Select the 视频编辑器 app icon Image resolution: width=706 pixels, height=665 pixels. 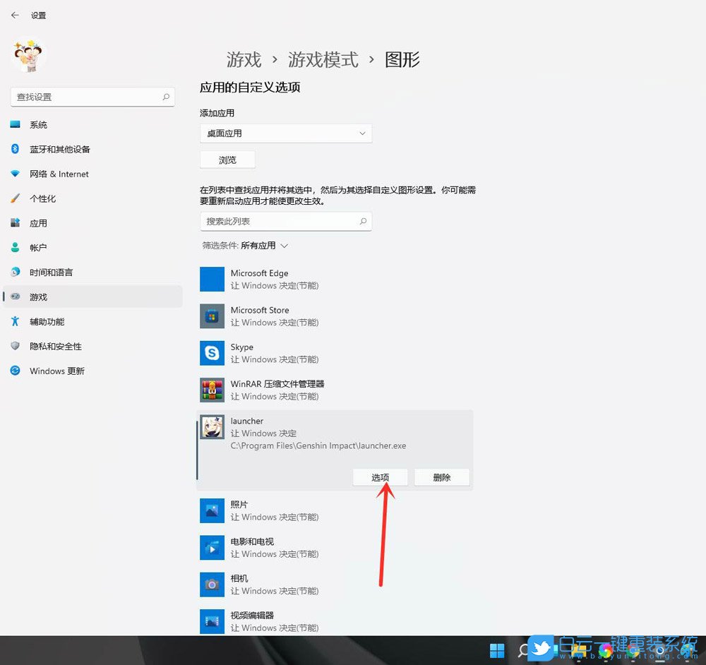[211, 621]
